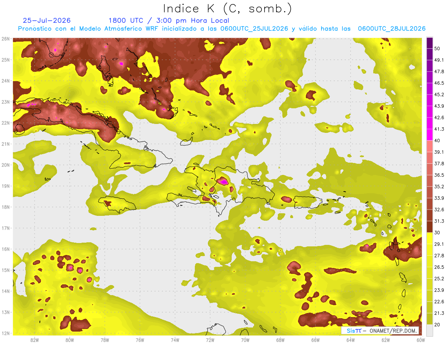Viewport: 447px width, 345px height.
Task: Click the color scale value '42.6'
Action: pyautogui.click(x=439, y=118)
